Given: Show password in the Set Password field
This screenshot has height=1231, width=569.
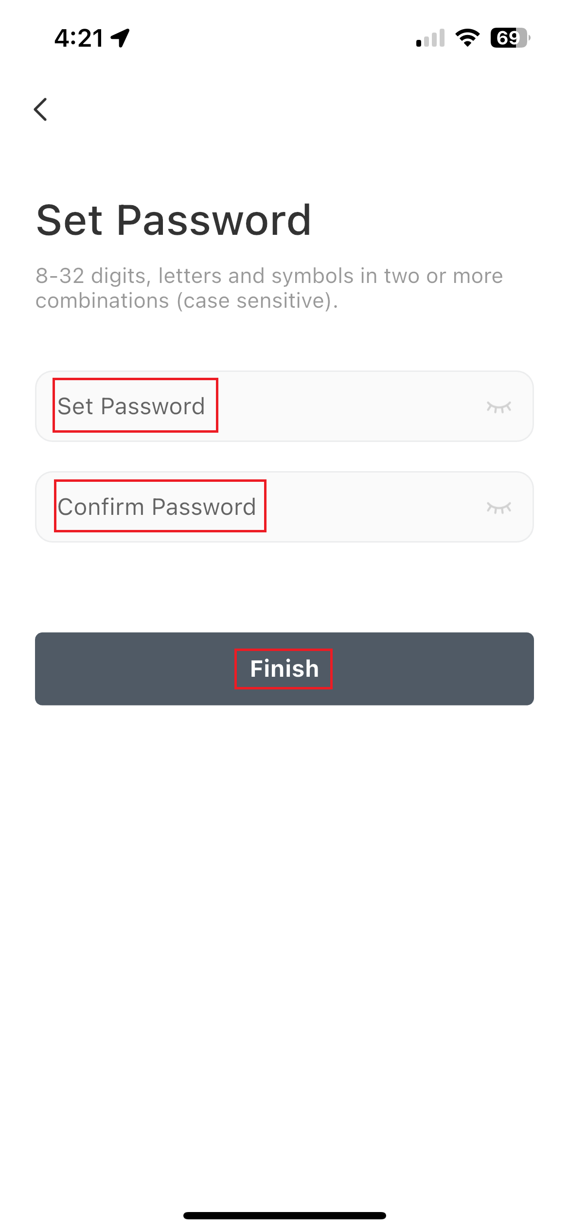Looking at the screenshot, I should [498, 406].
